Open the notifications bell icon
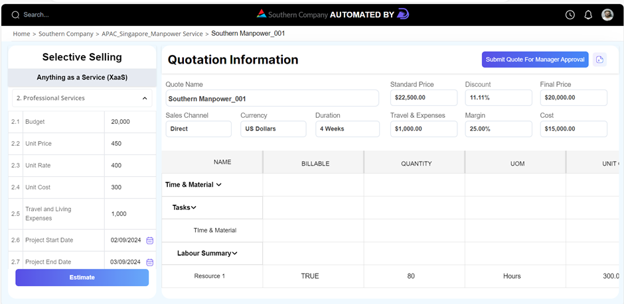The width and height of the screenshot is (624, 304). pos(588,15)
